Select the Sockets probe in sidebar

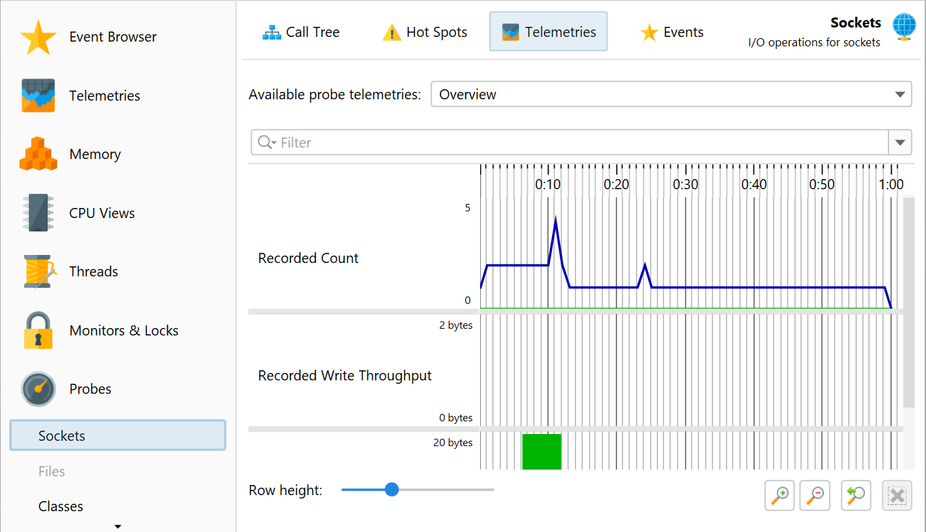(x=118, y=436)
